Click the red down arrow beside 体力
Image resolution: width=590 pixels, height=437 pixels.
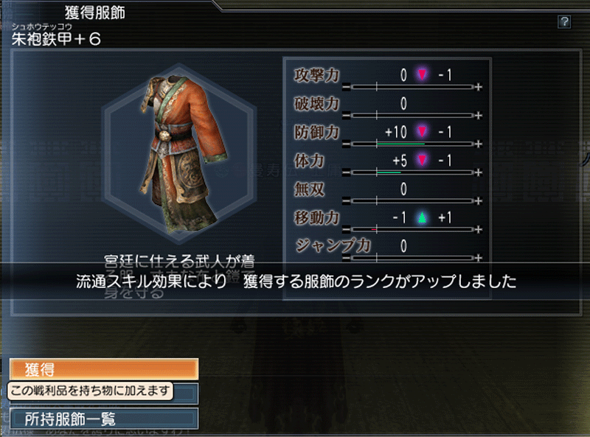tap(422, 160)
